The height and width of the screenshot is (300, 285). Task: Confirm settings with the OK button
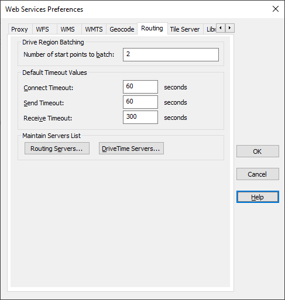click(257, 151)
